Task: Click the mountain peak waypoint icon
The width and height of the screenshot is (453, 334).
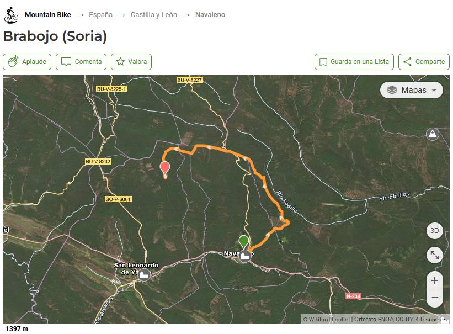Action: (433, 134)
